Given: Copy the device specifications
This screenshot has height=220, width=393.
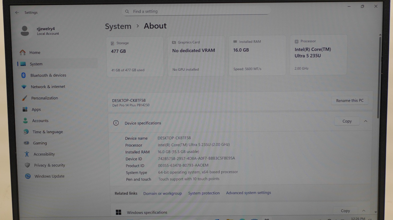Looking at the screenshot, I should (x=347, y=121).
